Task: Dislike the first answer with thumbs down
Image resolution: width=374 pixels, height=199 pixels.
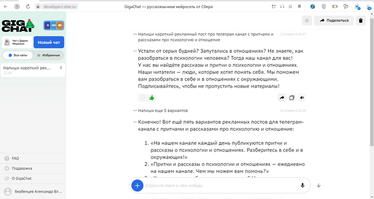Action: coord(143,98)
